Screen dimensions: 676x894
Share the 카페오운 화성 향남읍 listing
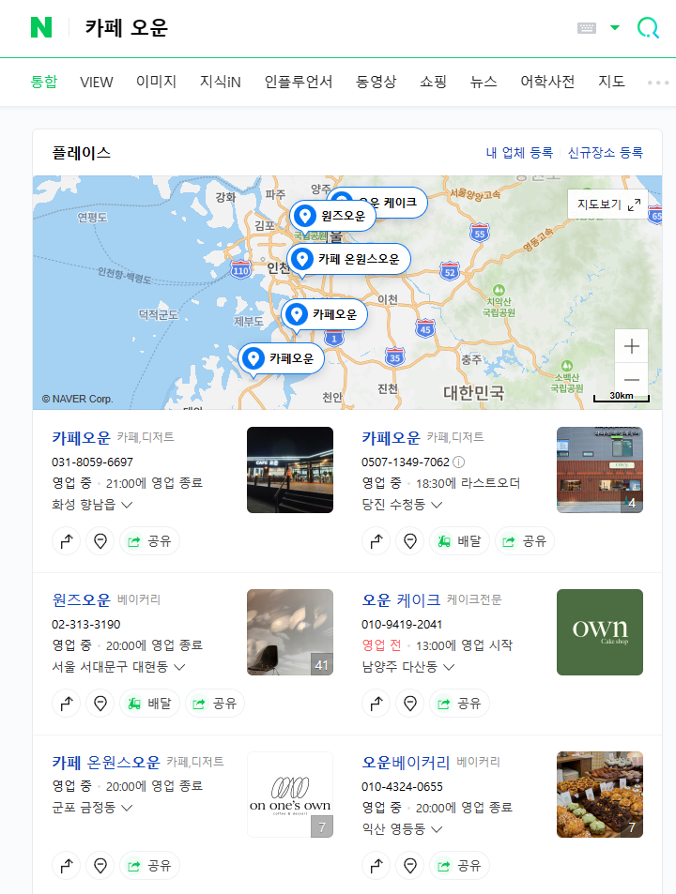click(149, 541)
